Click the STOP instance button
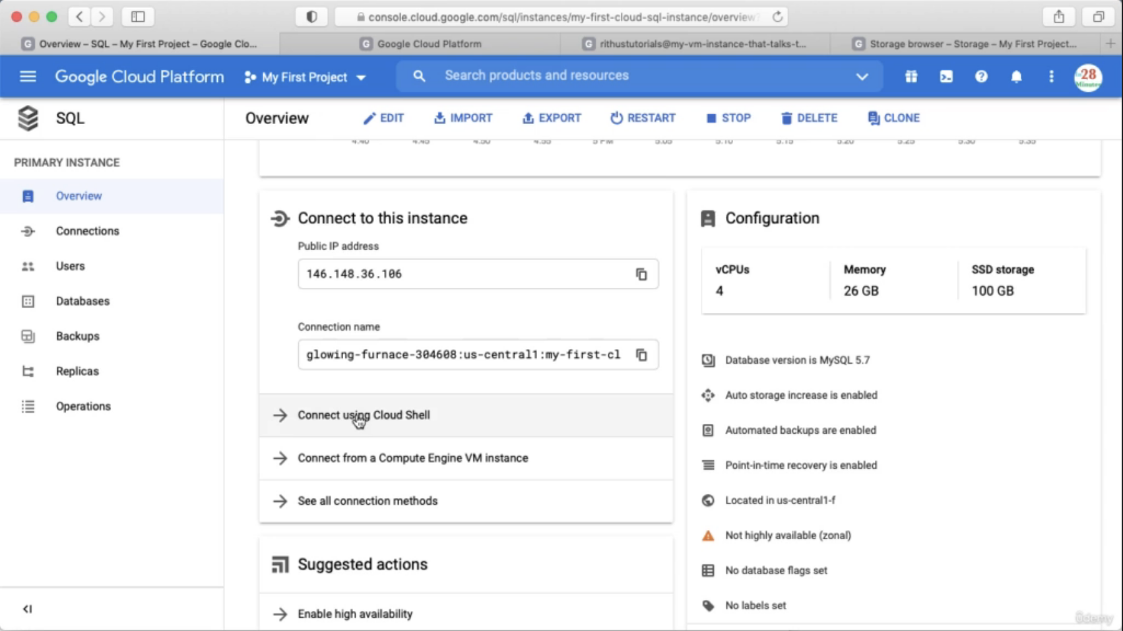 728,118
